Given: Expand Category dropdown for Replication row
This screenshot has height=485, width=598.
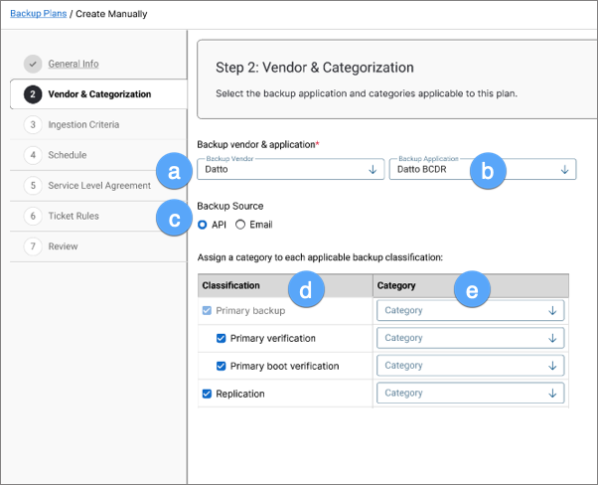Looking at the screenshot, I should pyautogui.click(x=470, y=394).
